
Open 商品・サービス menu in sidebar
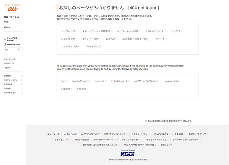pos(11,17)
